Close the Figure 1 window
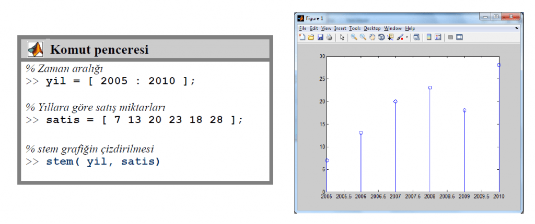Screen dimensions: 535x224 point(510,16)
